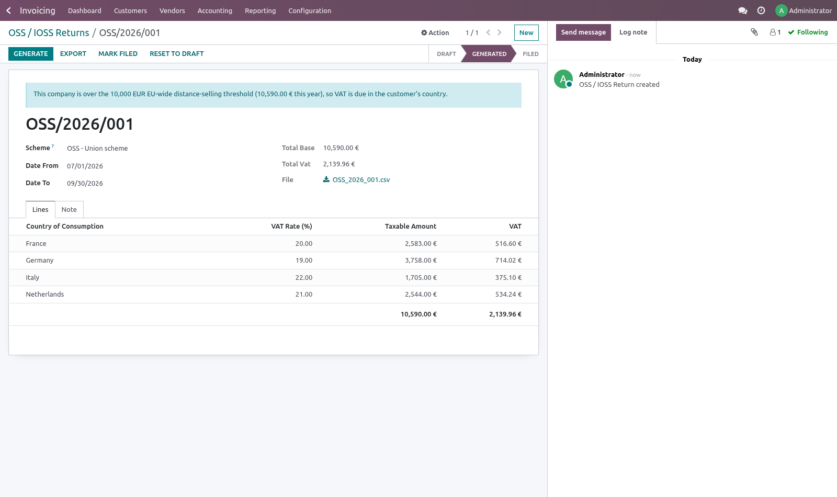Click Administrator's avatar in the chatter message
The width and height of the screenshot is (837, 497).
coord(563,79)
